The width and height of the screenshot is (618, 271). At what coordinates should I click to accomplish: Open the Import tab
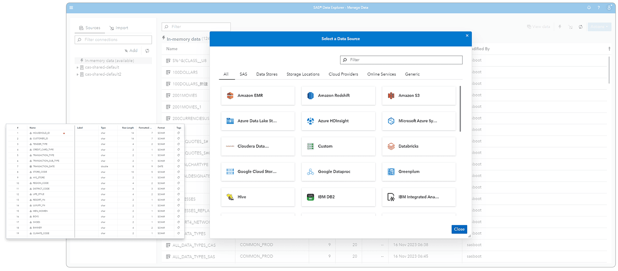point(119,28)
